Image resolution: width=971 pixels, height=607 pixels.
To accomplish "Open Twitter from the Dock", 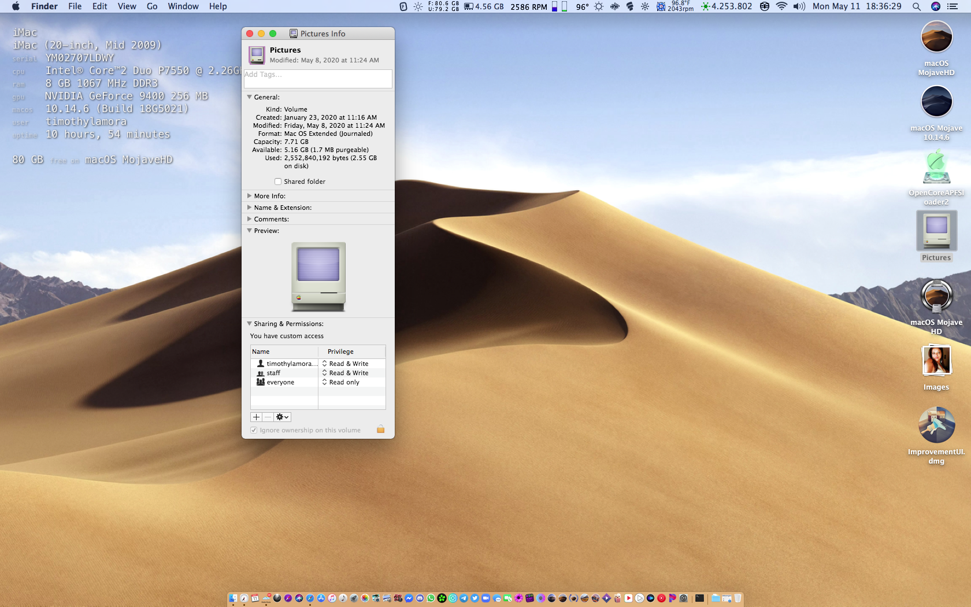I will tap(475, 598).
